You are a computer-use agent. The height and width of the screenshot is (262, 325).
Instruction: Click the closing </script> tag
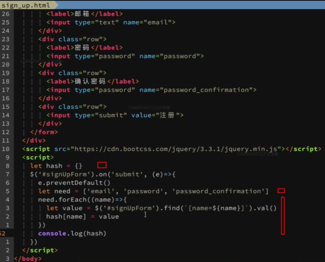tap(40, 250)
